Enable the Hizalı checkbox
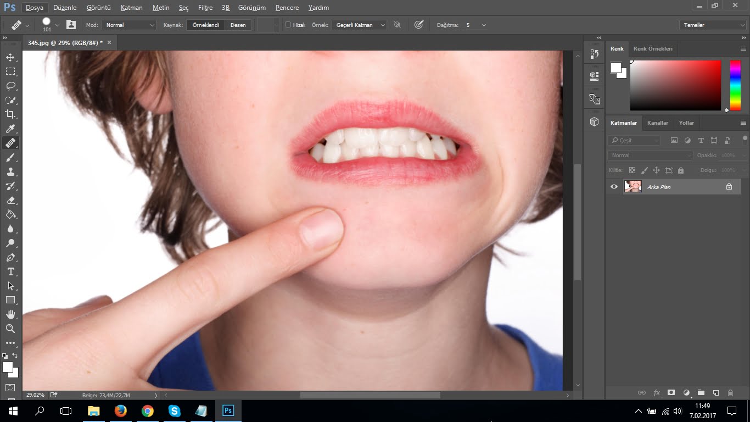750x422 pixels. pos(287,25)
